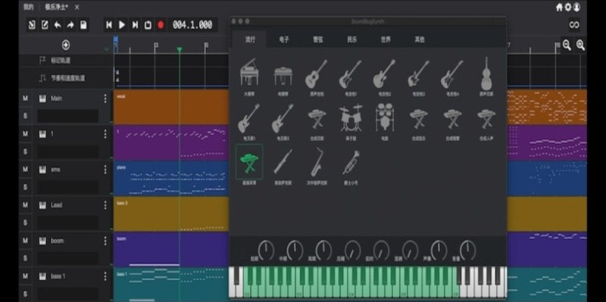Click the edit pencil toolbar icon
Viewport: 606px width, 302px height.
pos(45,25)
